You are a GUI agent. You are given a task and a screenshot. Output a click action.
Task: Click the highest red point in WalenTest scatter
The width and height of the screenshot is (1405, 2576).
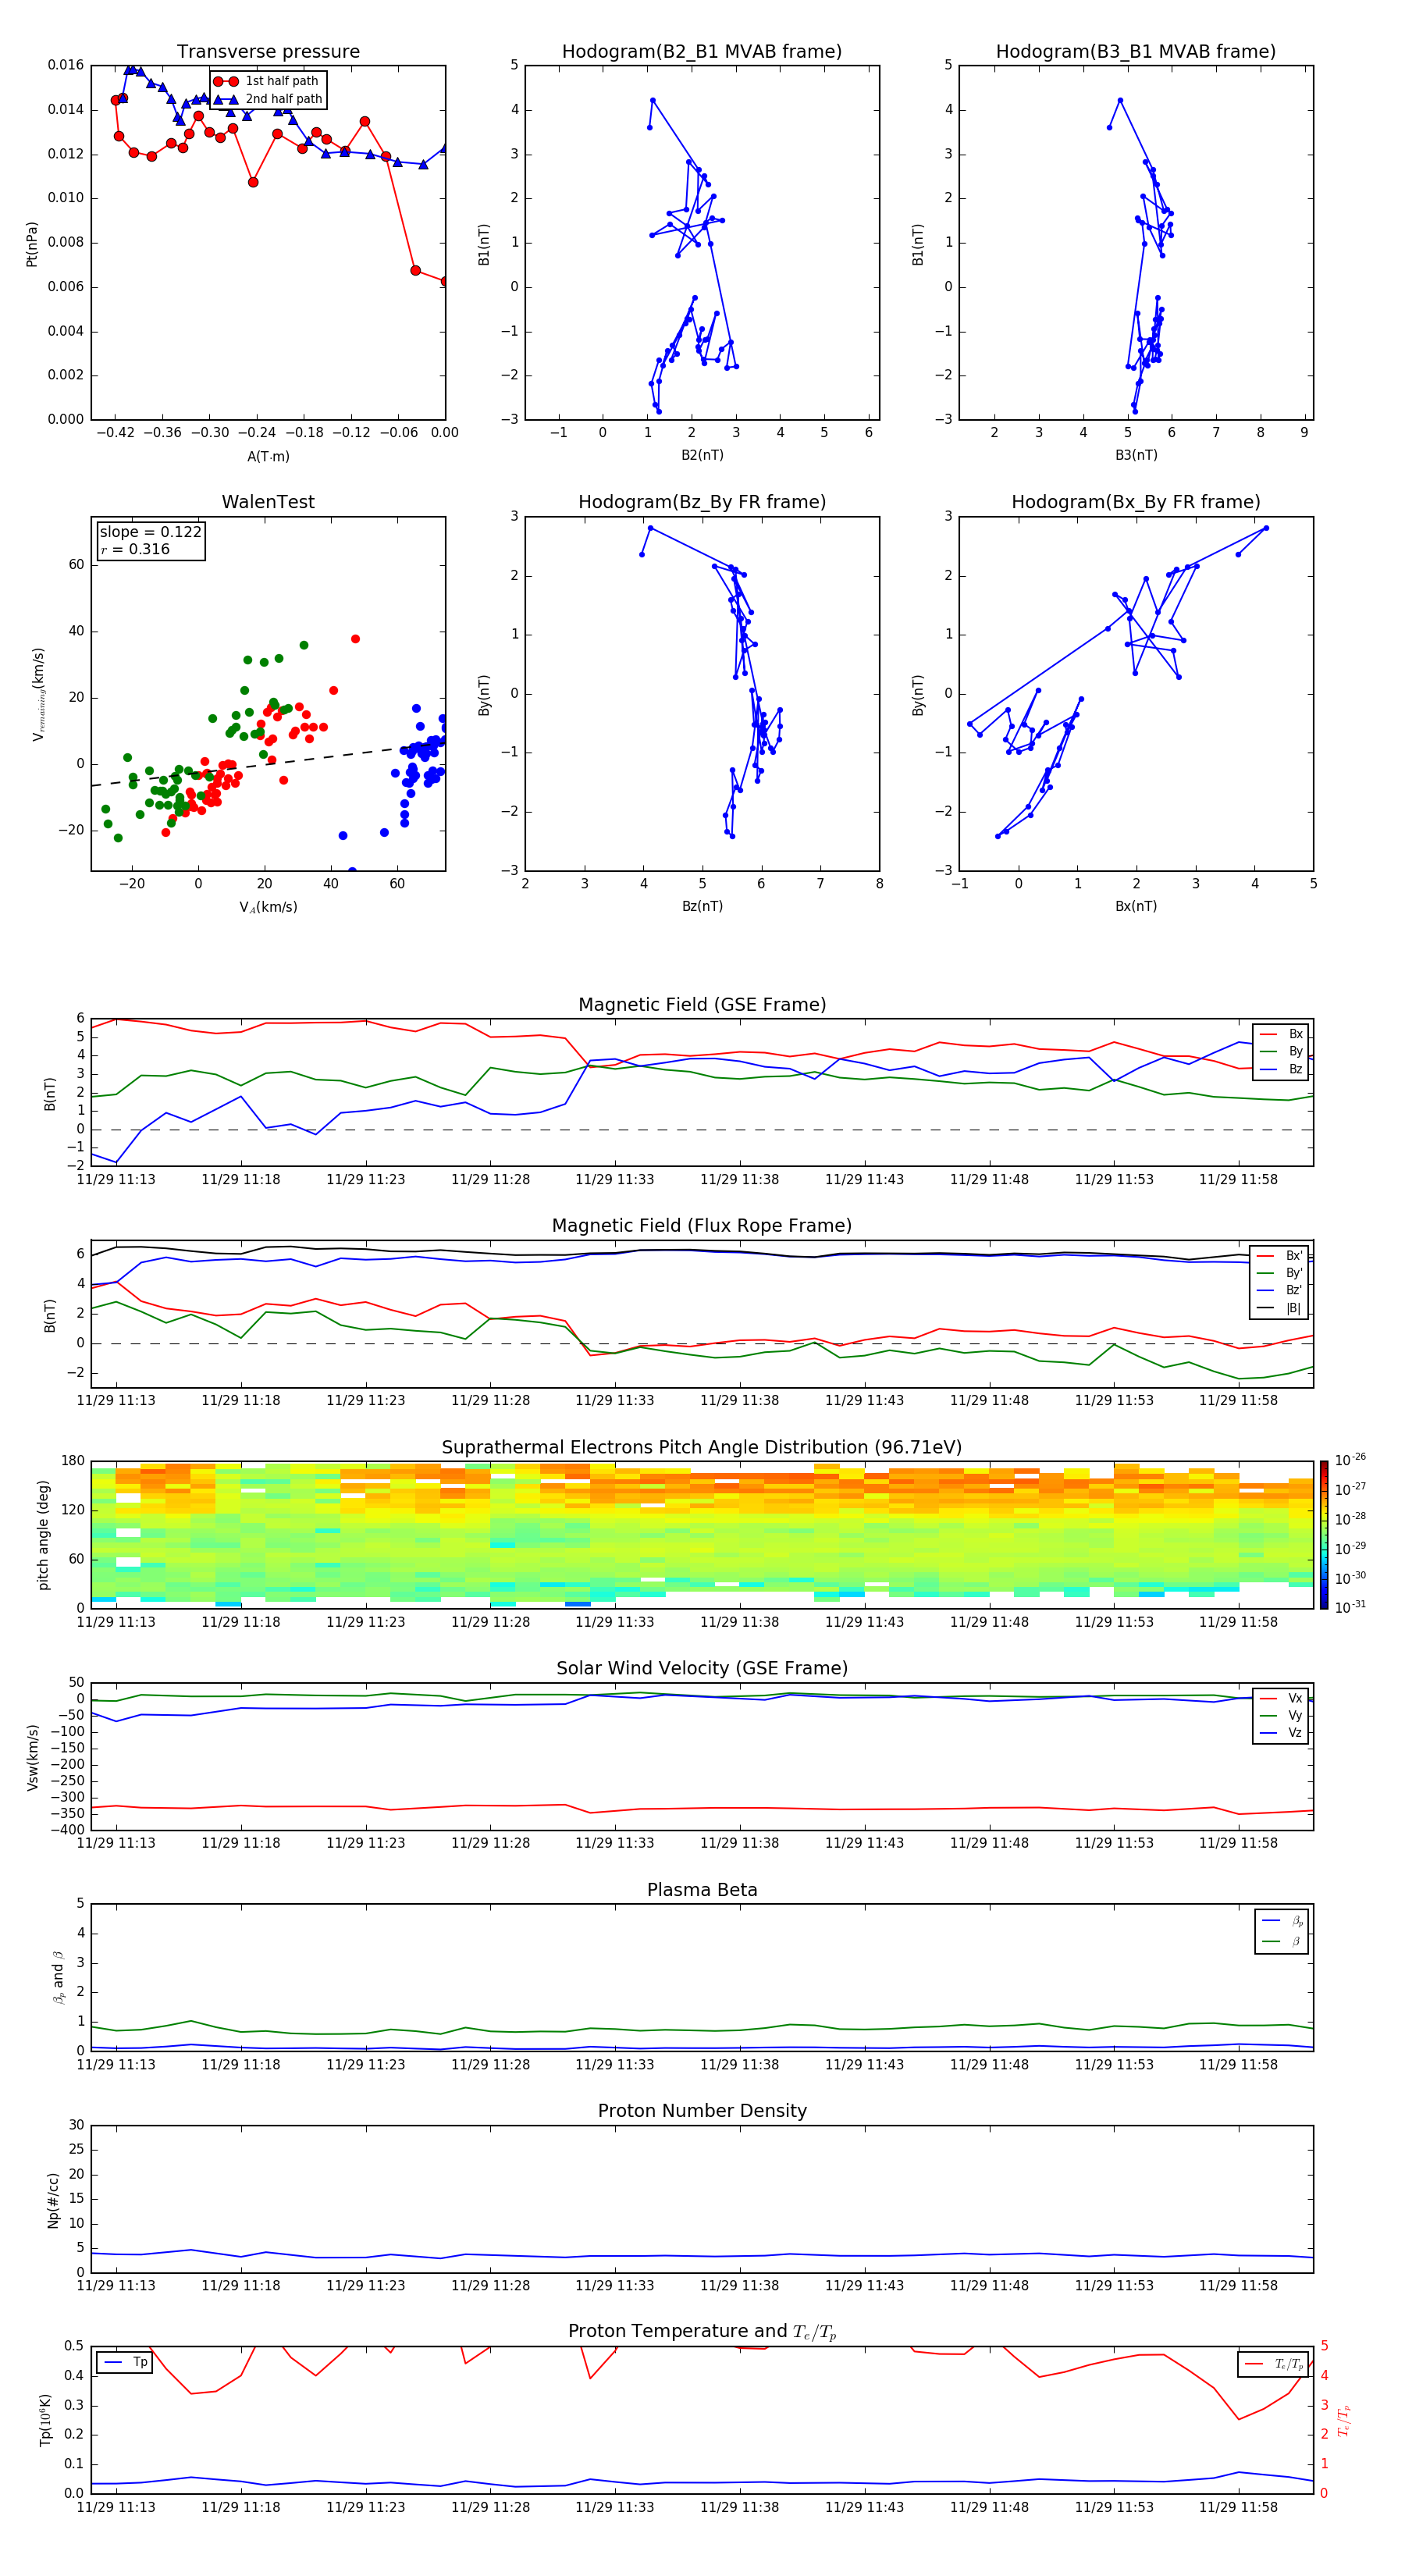click(x=355, y=639)
